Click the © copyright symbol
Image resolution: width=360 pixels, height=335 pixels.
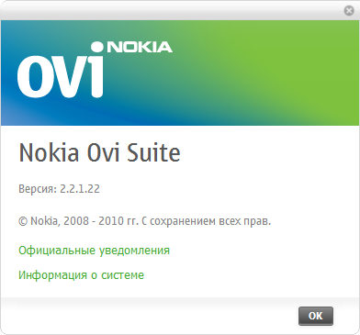pyautogui.click(x=23, y=221)
